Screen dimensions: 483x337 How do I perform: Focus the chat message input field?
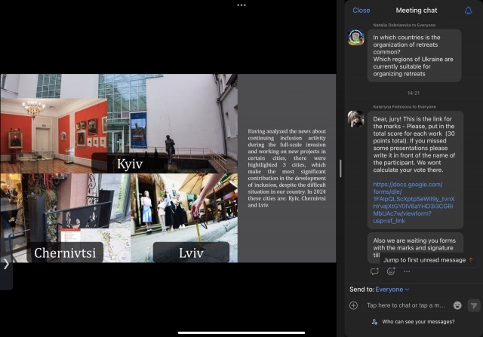[x=406, y=305]
